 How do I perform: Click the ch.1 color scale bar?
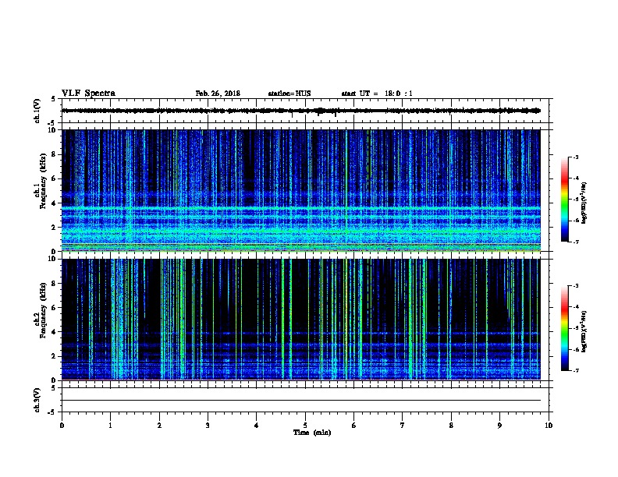[x=564, y=200]
